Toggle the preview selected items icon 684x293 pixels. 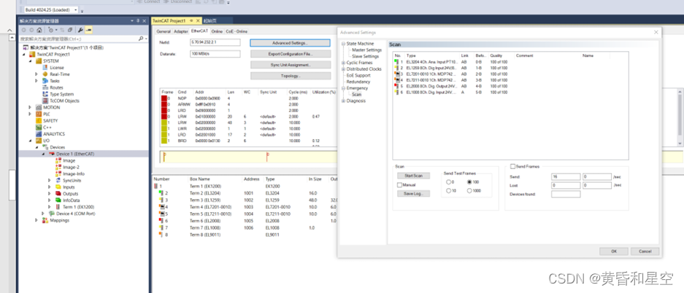point(88,30)
